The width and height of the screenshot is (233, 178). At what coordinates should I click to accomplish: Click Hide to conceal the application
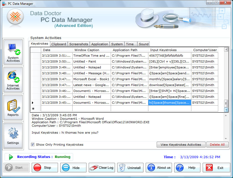73,168
